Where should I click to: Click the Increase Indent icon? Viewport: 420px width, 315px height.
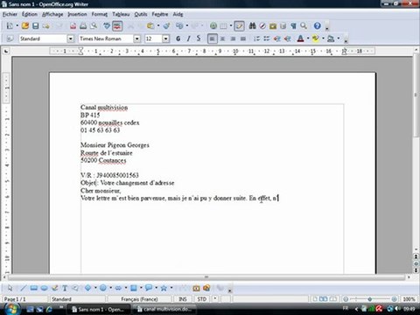(x=287, y=38)
